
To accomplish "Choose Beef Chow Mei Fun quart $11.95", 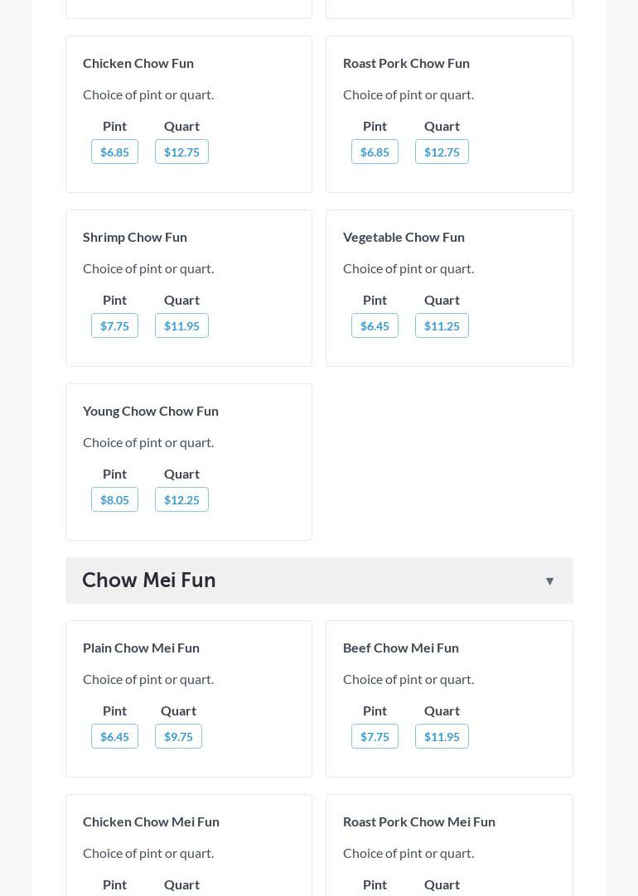I will pos(442,737).
